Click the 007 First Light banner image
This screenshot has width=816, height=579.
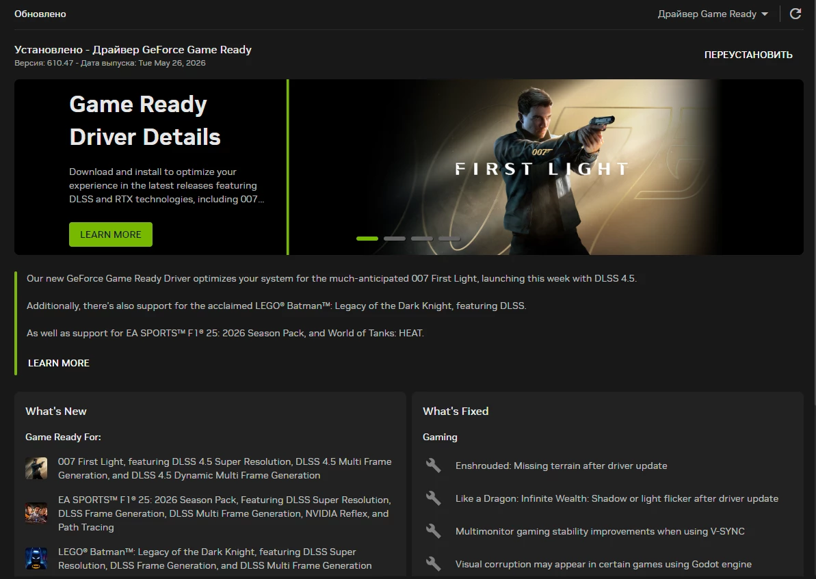546,167
